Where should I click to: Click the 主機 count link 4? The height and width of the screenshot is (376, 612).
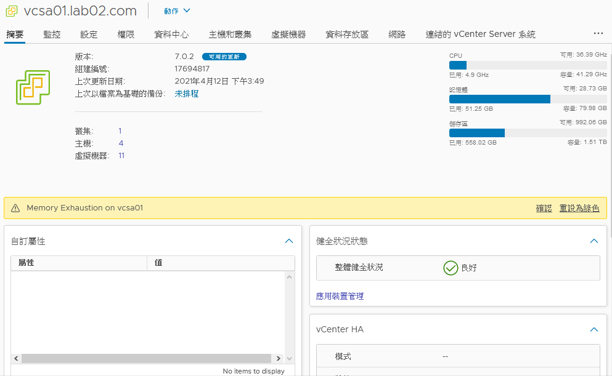(x=121, y=143)
